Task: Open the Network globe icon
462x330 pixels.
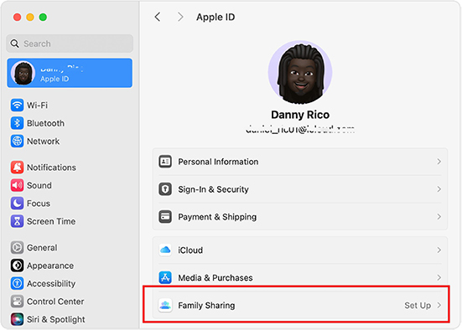Action: (x=17, y=141)
